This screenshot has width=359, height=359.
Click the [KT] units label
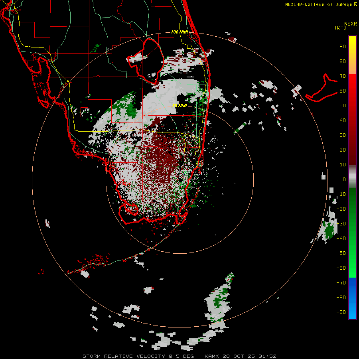341,28
